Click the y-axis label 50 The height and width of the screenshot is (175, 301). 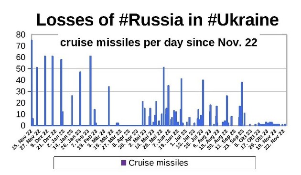coord(21,69)
